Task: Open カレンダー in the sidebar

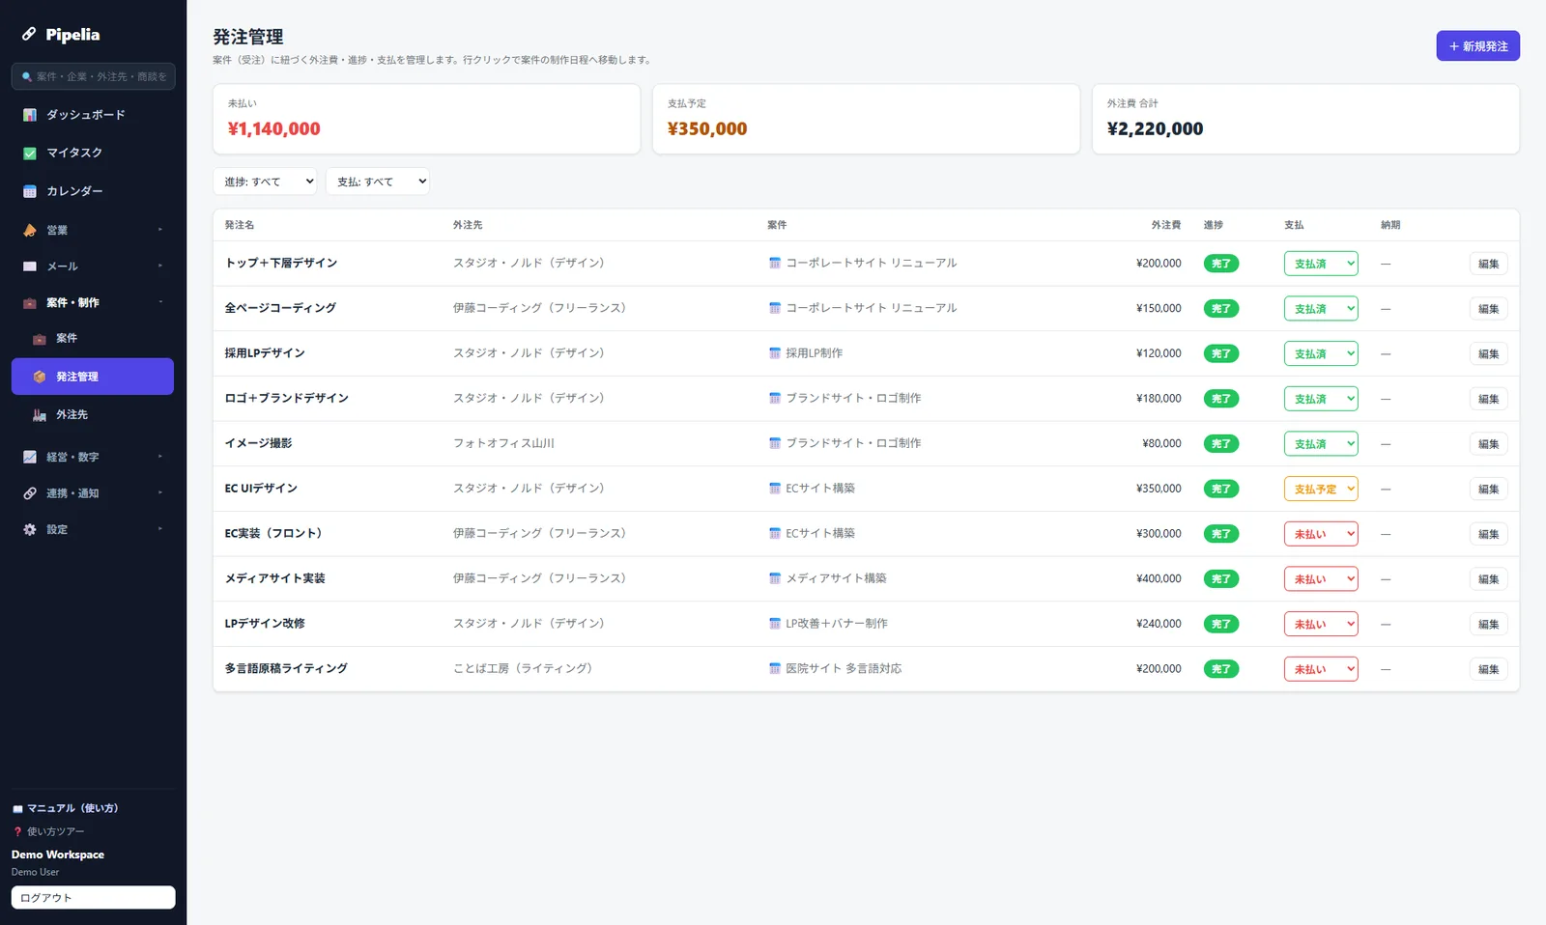Action: [93, 191]
